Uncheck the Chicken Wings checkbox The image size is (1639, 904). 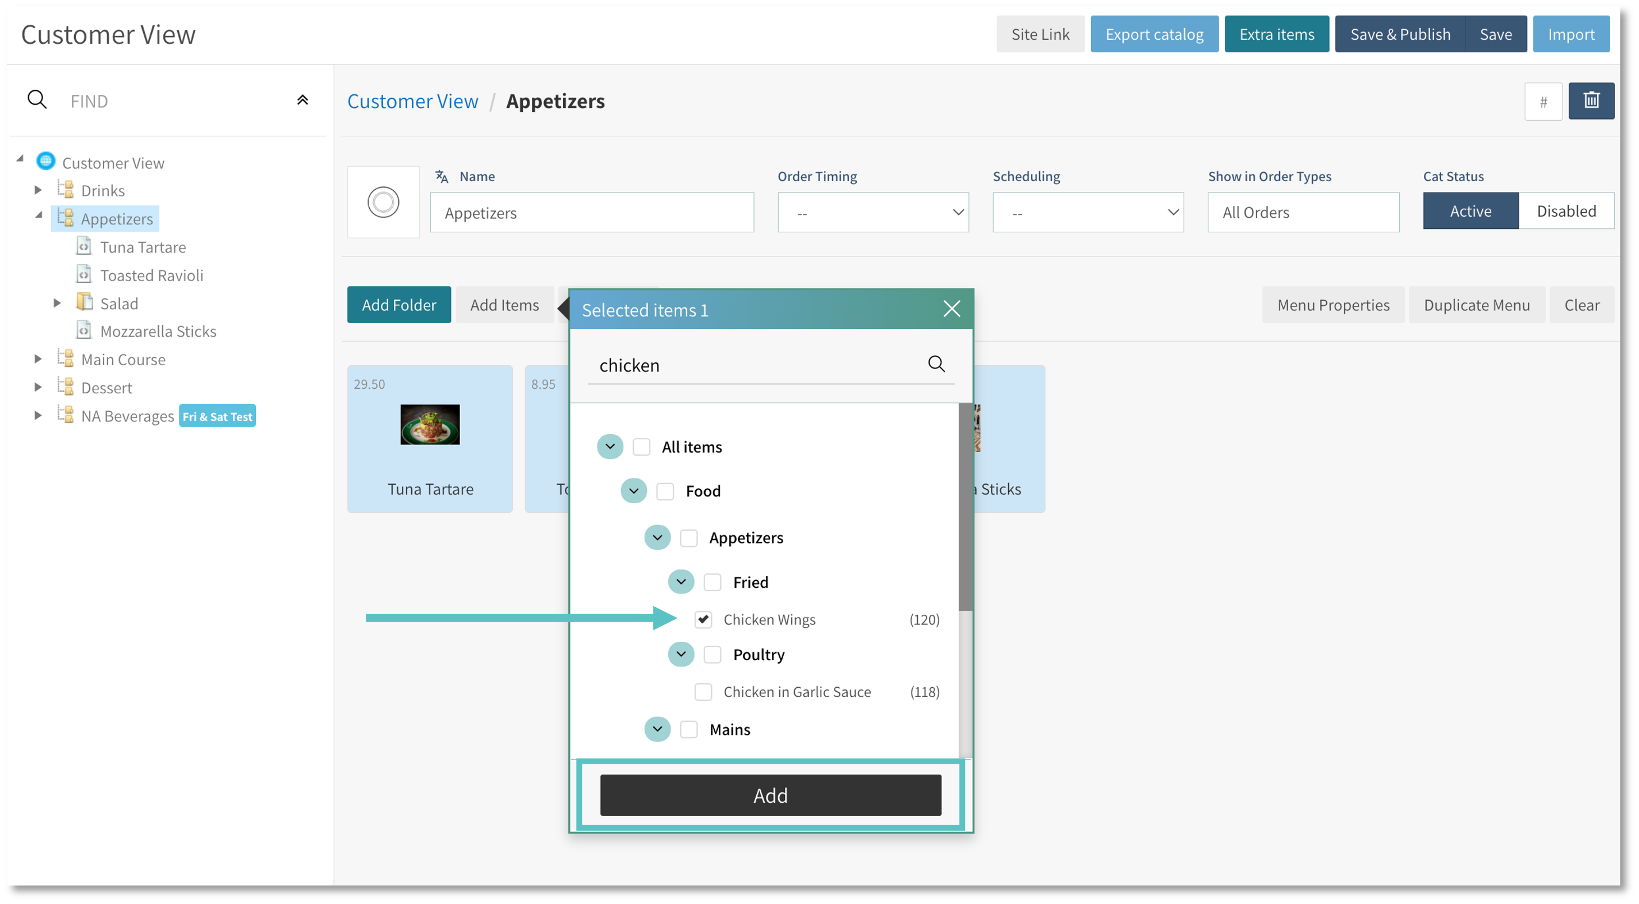(x=703, y=619)
